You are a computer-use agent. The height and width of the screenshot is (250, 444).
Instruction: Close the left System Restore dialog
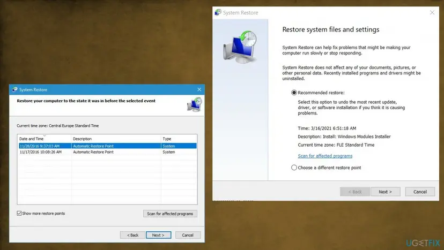199,89
